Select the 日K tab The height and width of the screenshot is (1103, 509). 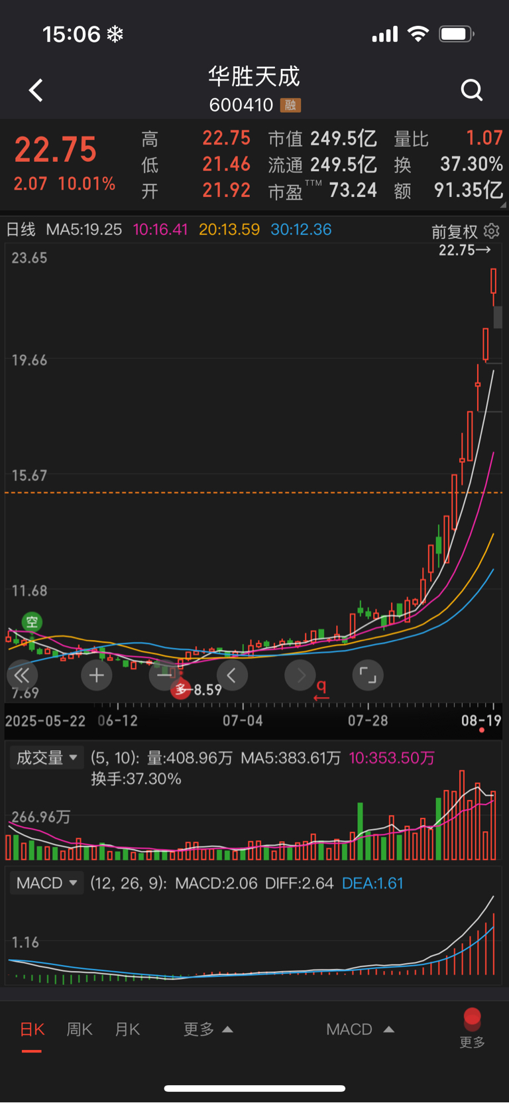click(32, 1029)
